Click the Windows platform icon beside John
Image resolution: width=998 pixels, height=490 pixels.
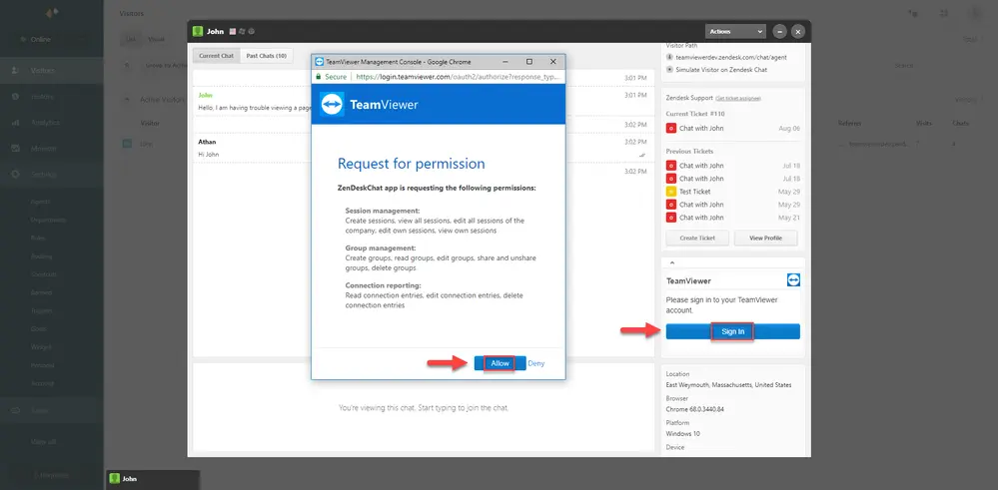point(242,31)
